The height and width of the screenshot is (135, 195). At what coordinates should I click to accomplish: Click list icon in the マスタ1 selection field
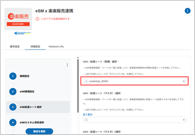click(x=86, y=120)
